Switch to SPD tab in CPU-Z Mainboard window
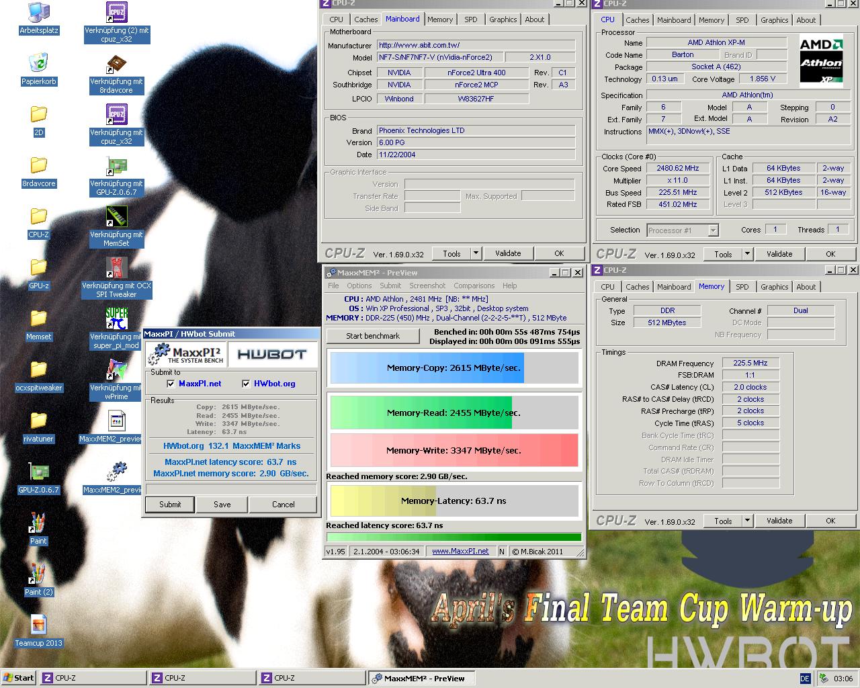Viewport: 860px width, 688px height. (x=471, y=19)
